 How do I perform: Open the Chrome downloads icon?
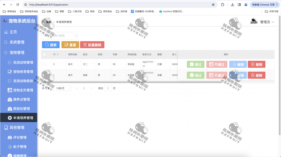[x=232, y=5]
